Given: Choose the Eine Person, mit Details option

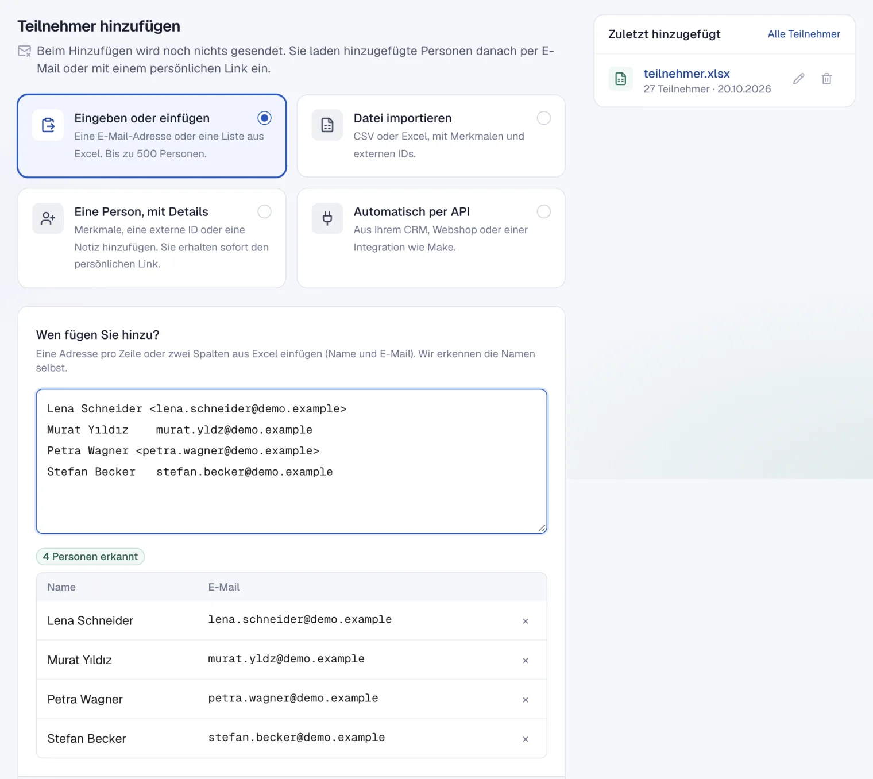Looking at the screenshot, I should point(264,211).
